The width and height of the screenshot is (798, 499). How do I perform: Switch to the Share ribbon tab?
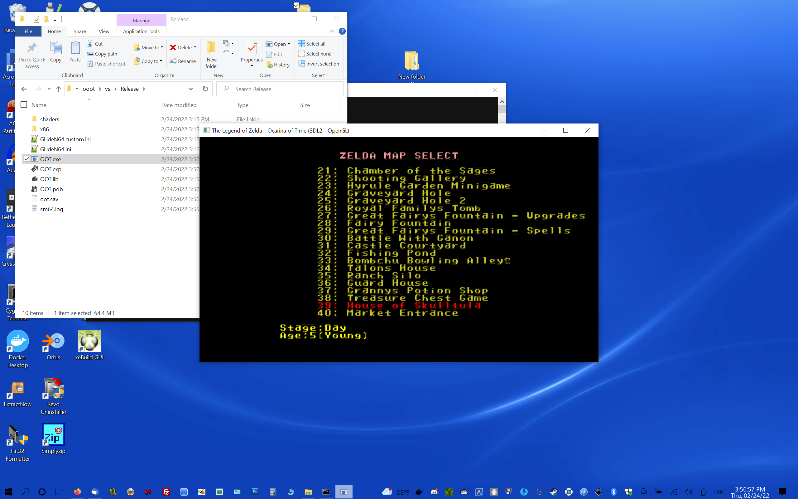[x=80, y=31]
